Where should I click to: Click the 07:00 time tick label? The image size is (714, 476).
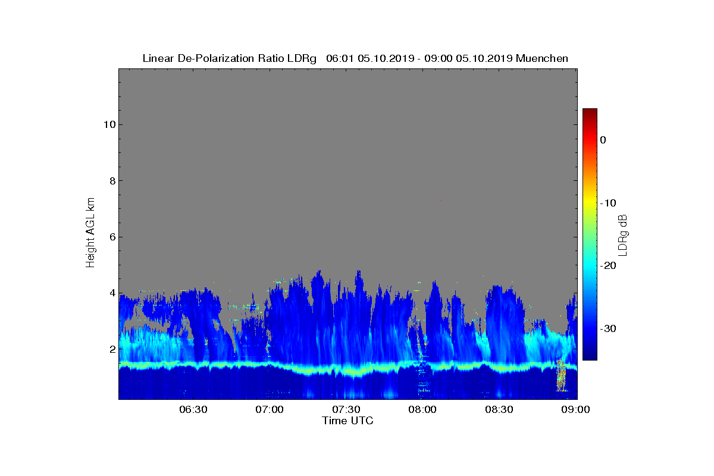point(270,410)
